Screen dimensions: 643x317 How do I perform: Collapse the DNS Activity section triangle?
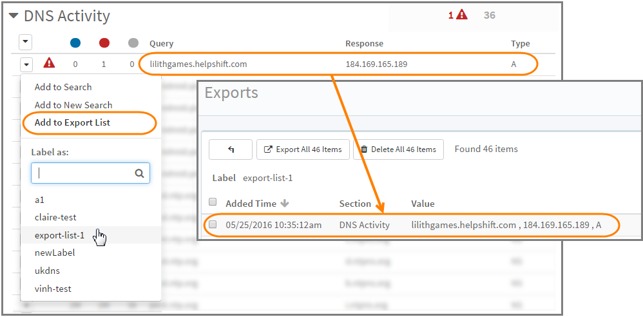[x=14, y=16]
